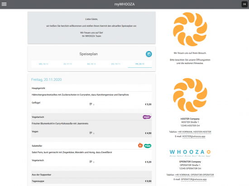The width and height of the screenshot is (249, 186).
Task: Click the myWHOOZA title
Action: point(124,4)
